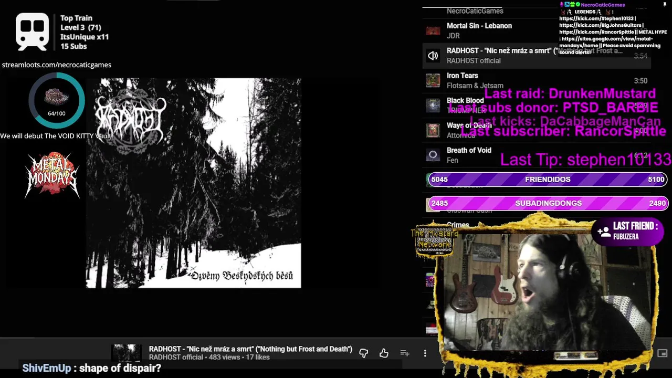This screenshot has height=378, width=672.
Task: Click the Last Friend person-add icon
Action: click(x=604, y=232)
